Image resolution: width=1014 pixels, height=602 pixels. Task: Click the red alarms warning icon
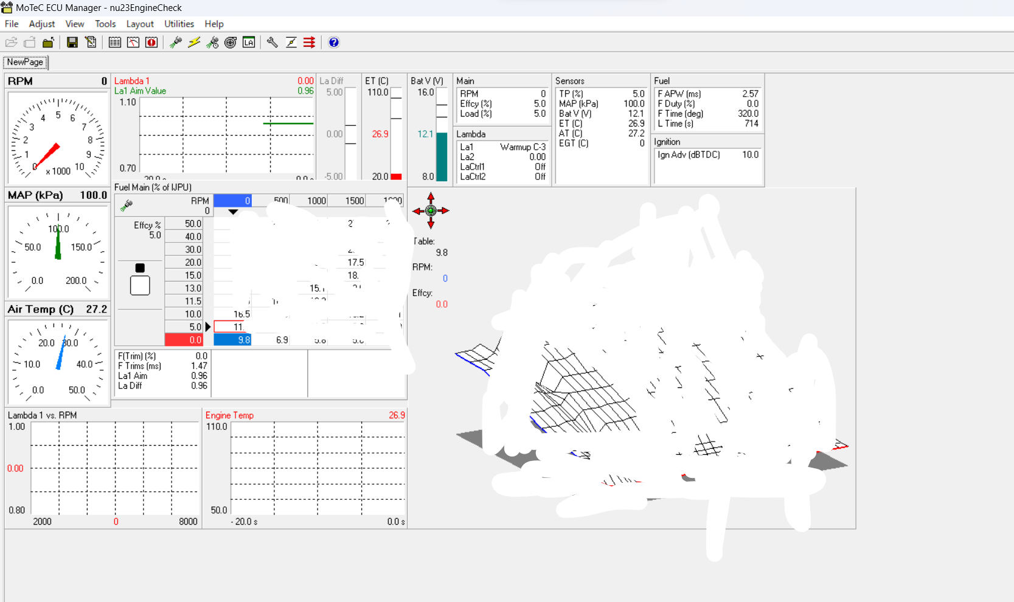click(151, 43)
